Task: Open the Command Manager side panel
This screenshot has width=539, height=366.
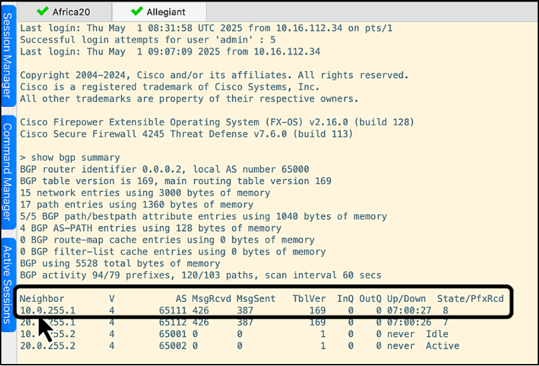Action: [8, 172]
